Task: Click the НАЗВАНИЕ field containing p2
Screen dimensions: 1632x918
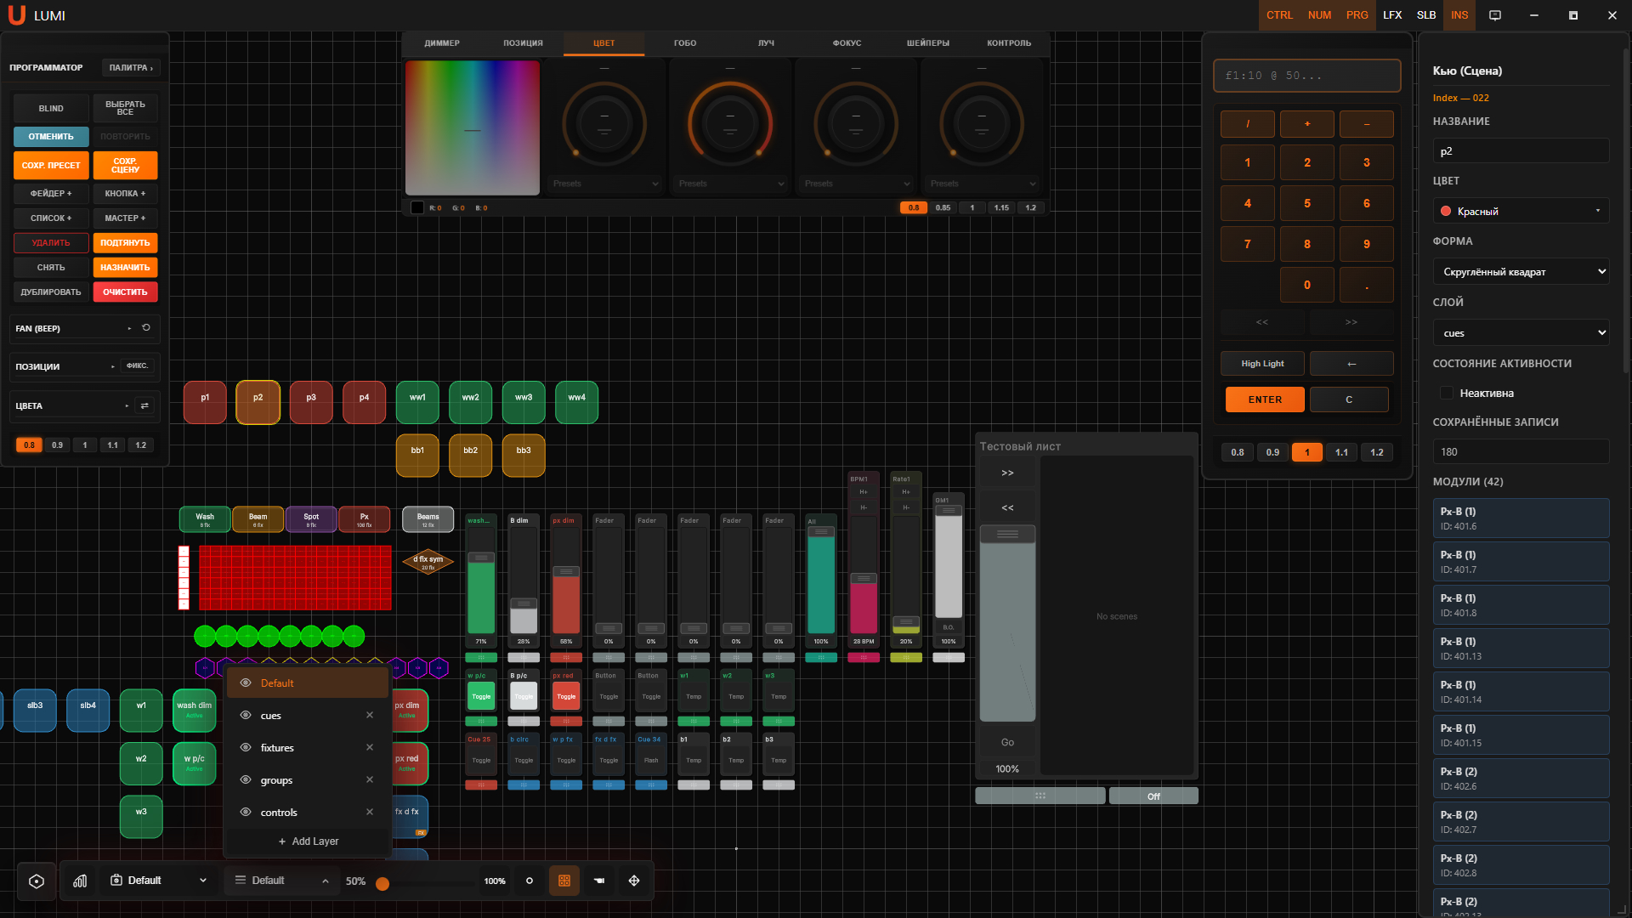Action: pyautogui.click(x=1521, y=151)
